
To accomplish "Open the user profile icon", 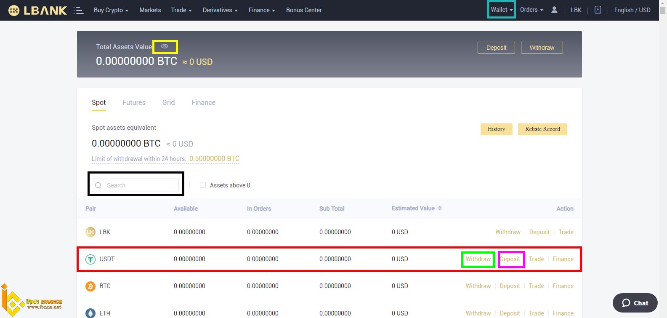I will click(x=554, y=10).
